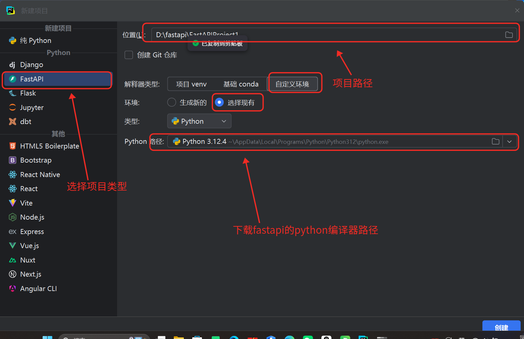Screen dimensions: 524x339
Task: Switch interpreter type to 基础 conda
Action: click(x=241, y=84)
